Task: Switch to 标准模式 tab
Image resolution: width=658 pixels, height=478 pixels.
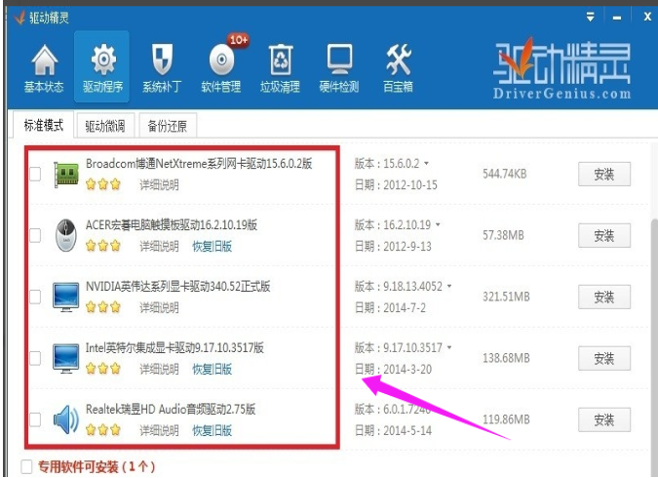Action: point(44,125)
